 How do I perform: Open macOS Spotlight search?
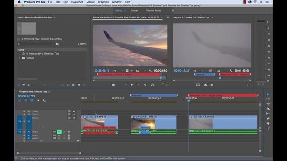[261, 2]
